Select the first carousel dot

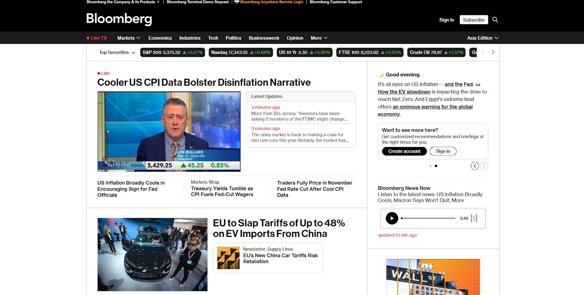coord(430,166)
